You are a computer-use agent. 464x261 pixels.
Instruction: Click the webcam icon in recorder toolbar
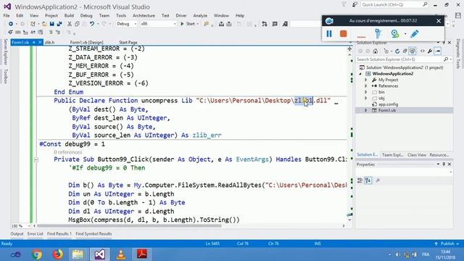[x=395, y=34]
